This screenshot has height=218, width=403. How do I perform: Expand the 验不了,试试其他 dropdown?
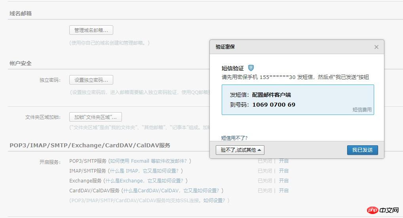(240, 150)
